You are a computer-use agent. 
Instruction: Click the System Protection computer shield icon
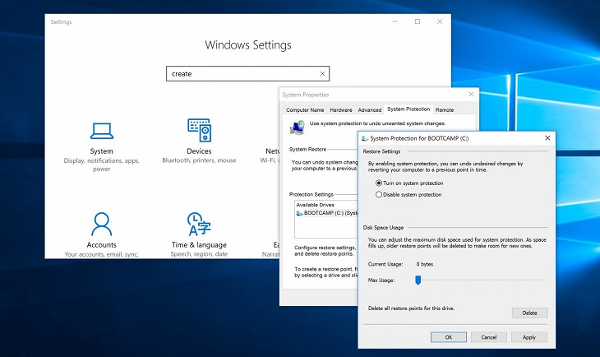coord(298,128)
